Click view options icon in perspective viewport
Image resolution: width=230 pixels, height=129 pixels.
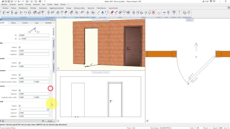[58, 68]
